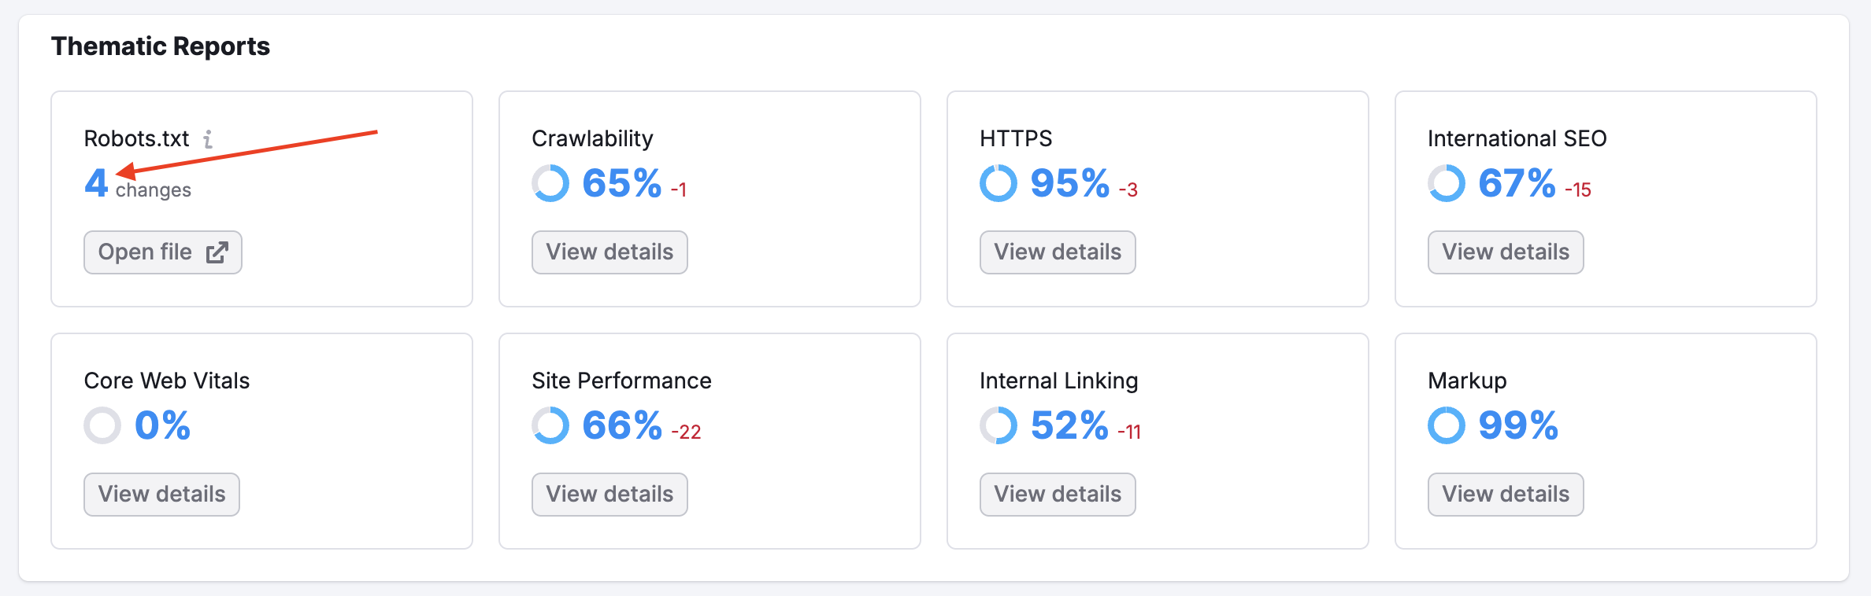This screenshot has width=1871, height=596.
Task: Click the Robots.txt info icon
Action: tap(208, 139)
